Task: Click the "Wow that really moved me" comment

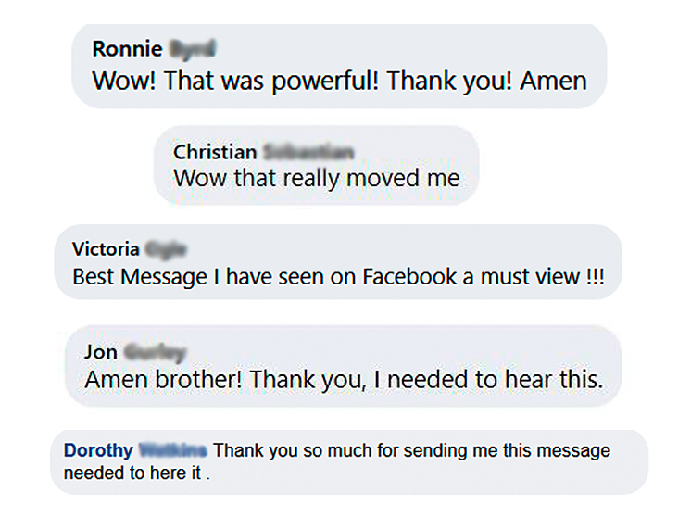Action: click(x=316, y=177)
